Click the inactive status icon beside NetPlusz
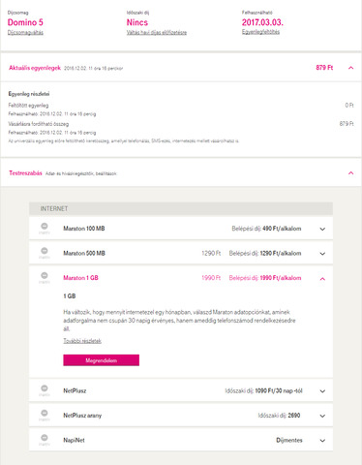The width and height of the screenshot is (362, 465). point(45,388)
